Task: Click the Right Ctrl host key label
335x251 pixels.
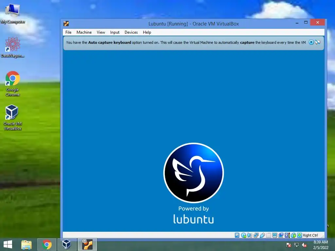Action: coord(310,235)
